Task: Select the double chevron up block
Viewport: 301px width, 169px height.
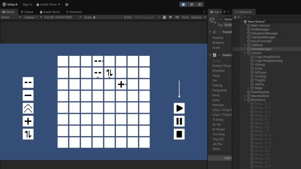Action: pos(28,108)
